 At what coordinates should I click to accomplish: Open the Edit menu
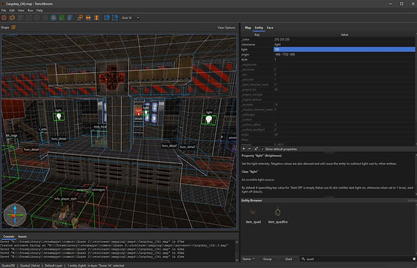coord(12,10)
